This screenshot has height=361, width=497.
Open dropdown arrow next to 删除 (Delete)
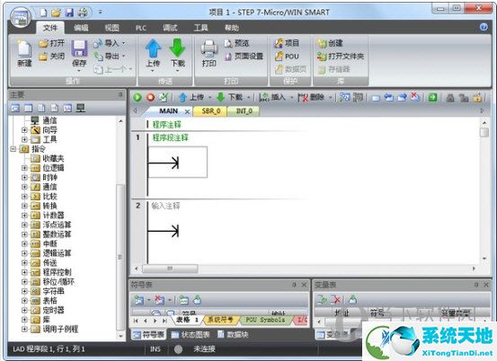tap(330, 98)
